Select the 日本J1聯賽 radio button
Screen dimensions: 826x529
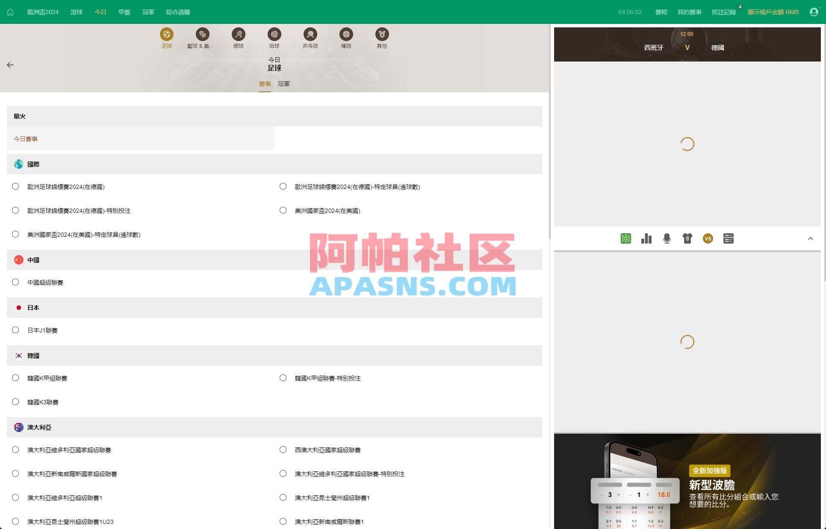[16, 330]
